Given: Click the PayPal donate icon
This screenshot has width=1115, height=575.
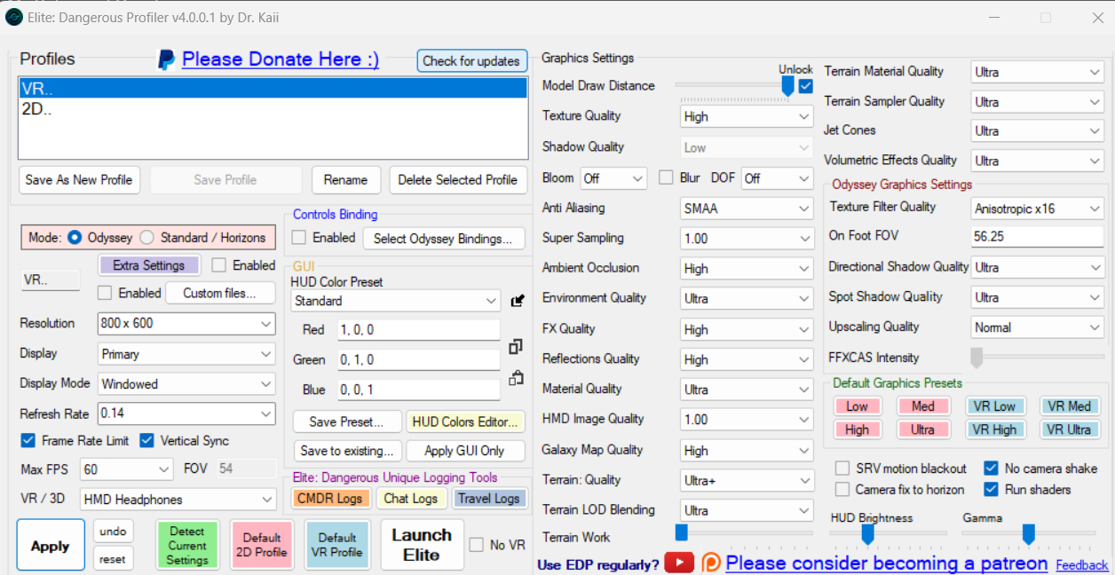Looking at the screenshot, I should point(166,59).
